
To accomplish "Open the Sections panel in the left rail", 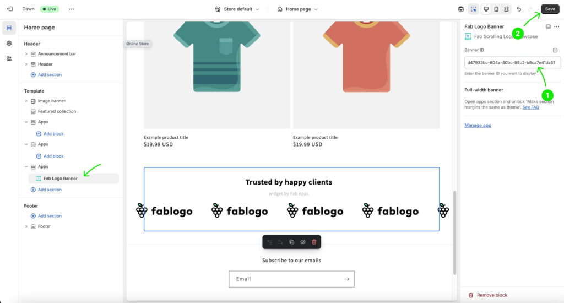I will [9, 28].
